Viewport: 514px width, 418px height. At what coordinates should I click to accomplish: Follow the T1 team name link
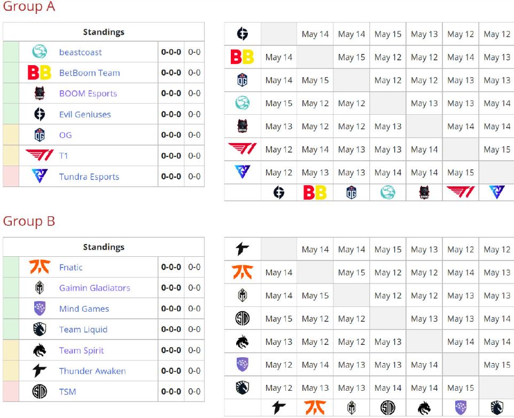tap(64, 155)
